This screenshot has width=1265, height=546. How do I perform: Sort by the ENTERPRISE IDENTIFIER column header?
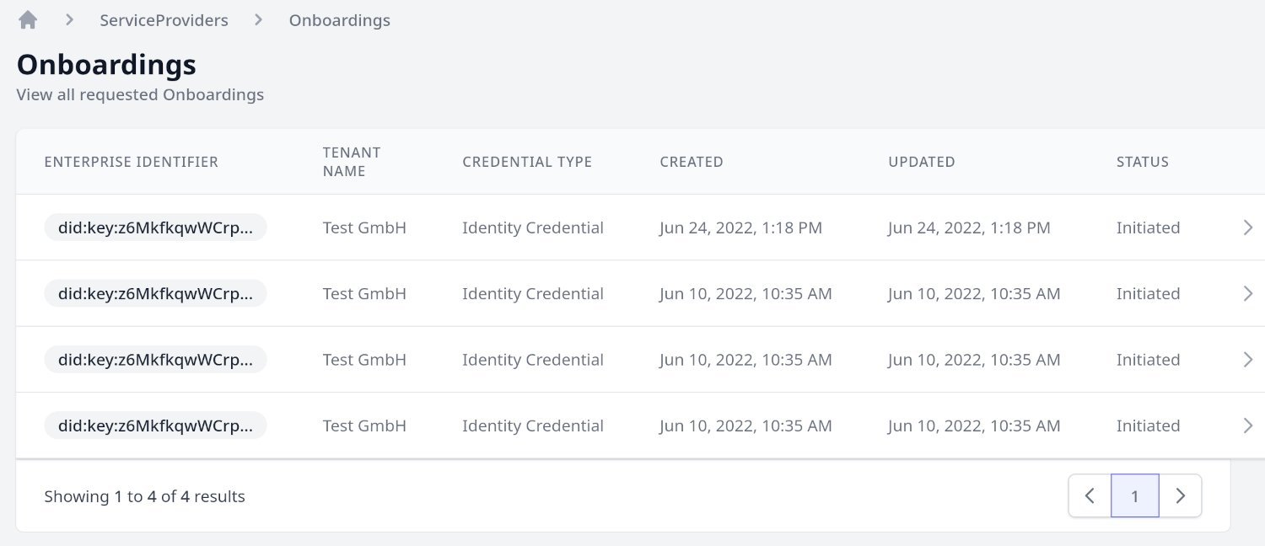click(131, 161)
